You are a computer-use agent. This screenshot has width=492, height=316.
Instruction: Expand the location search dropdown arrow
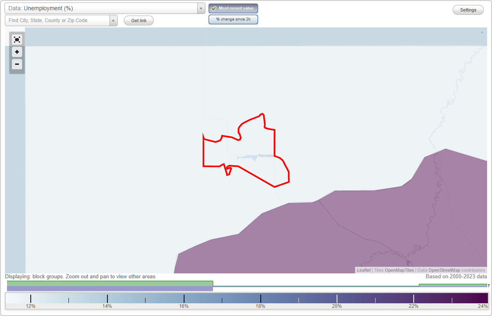point(114,20)
